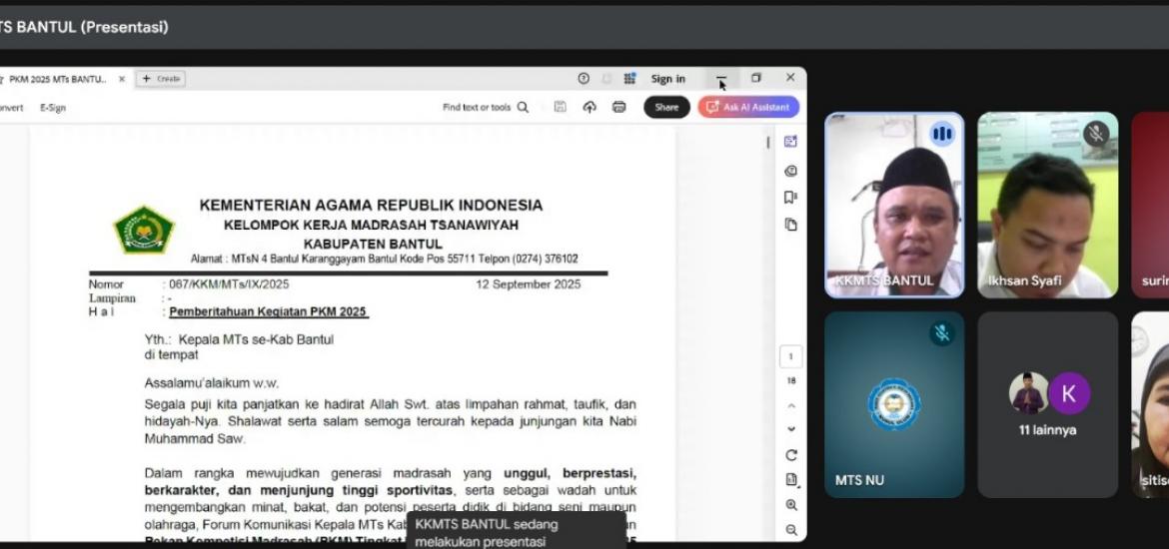The width and height of the screenshot is (1169, 549).
Task: Click the MTS NU participant tile
Action: (894, 404)
